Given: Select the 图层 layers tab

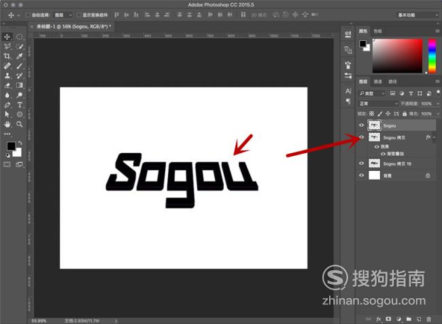Looking at the screenshot, I should 363,82.
